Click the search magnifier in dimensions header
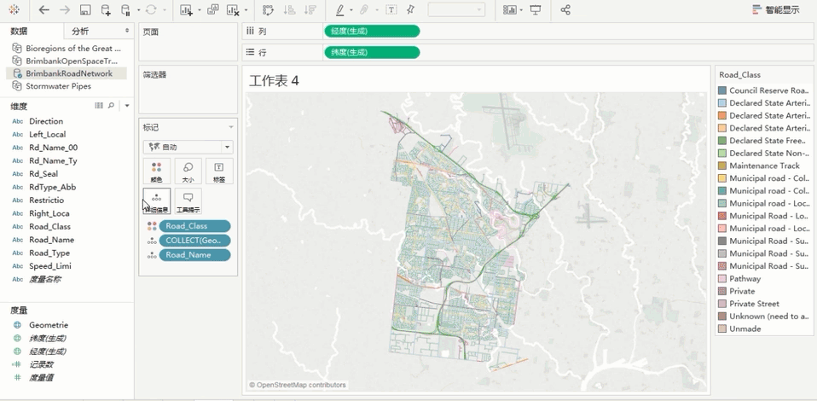 (x=111, y=106)
